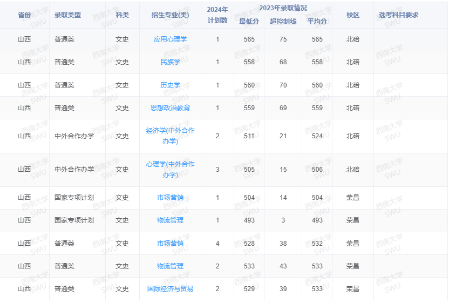The height and width of the screenshot is (303, 449).
Task: Click the 录取类型 column header
Action: click(x=67, y=15)
